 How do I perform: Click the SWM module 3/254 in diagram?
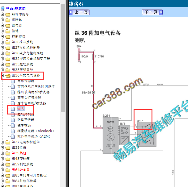[x=111, y=135]
